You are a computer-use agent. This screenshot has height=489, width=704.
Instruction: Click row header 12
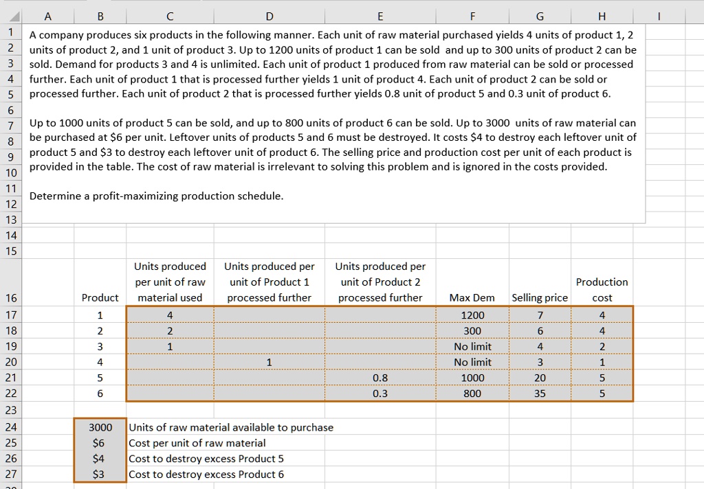tap(10, 204)
